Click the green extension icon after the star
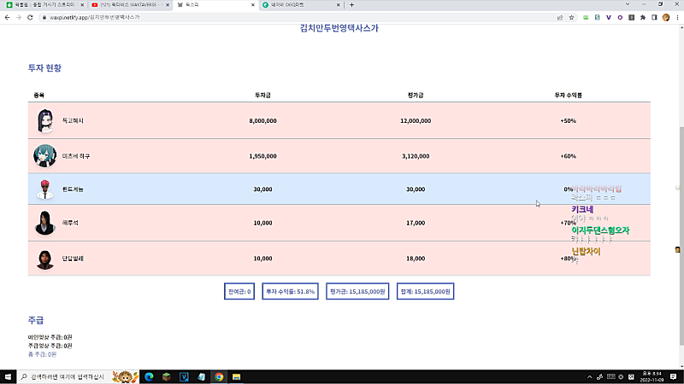 coord(586,17)
